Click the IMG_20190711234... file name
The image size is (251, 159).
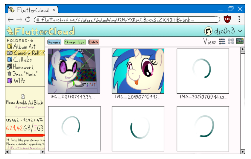pyautogui.click(x=73, y=97)
